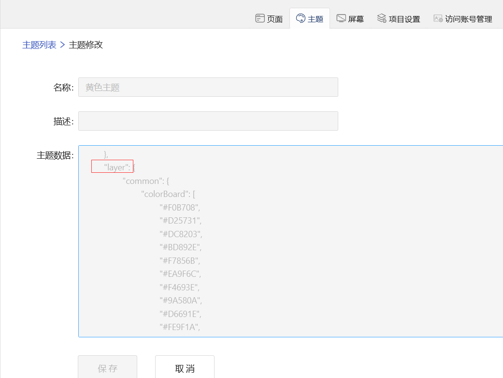Click into the empty 描述 field
The height and width of the screenshot is (378, 503).
pos(208,121)
